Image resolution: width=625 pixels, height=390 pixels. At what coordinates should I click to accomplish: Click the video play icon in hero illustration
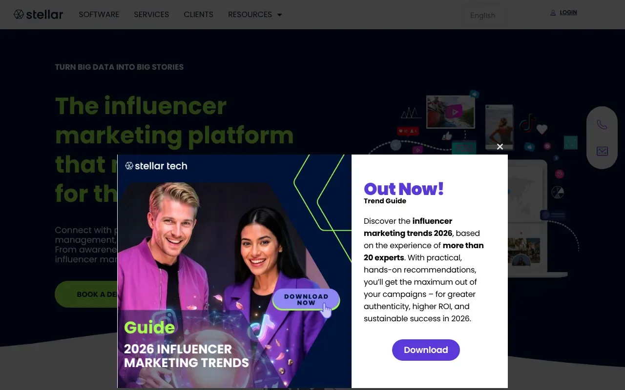pyautogui.click(x=455, y=112)
